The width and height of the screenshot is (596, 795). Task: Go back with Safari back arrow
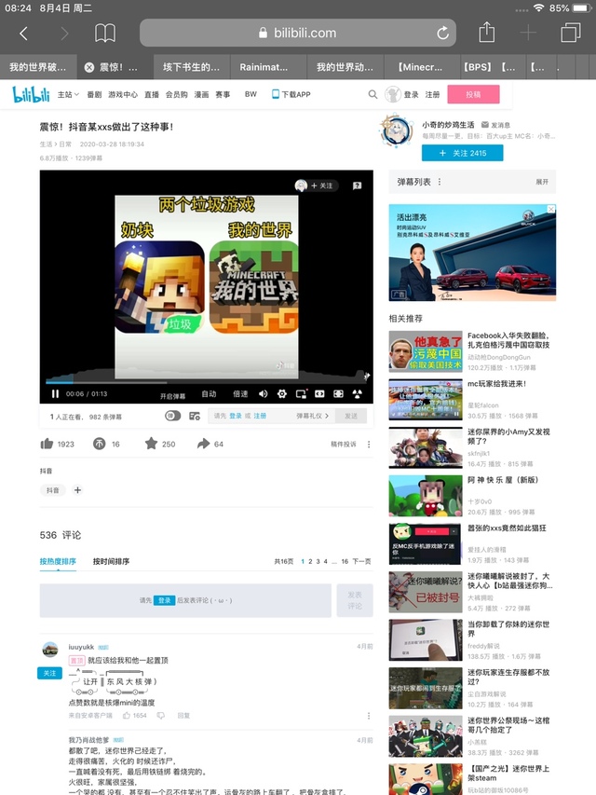(23, 34)
